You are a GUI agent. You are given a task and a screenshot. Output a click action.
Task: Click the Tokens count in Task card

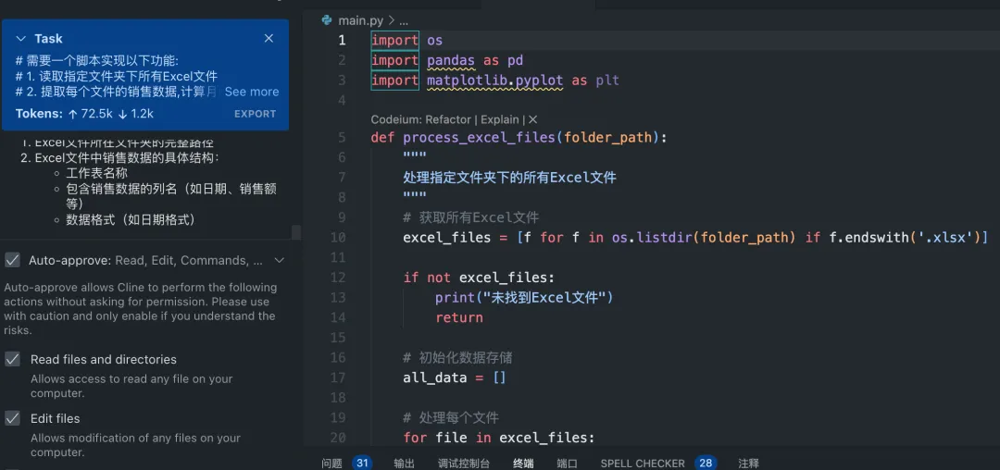(85, 114)
